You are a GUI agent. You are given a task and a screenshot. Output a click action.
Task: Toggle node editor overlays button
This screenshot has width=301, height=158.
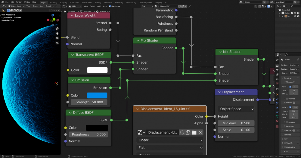click(269, 6)
